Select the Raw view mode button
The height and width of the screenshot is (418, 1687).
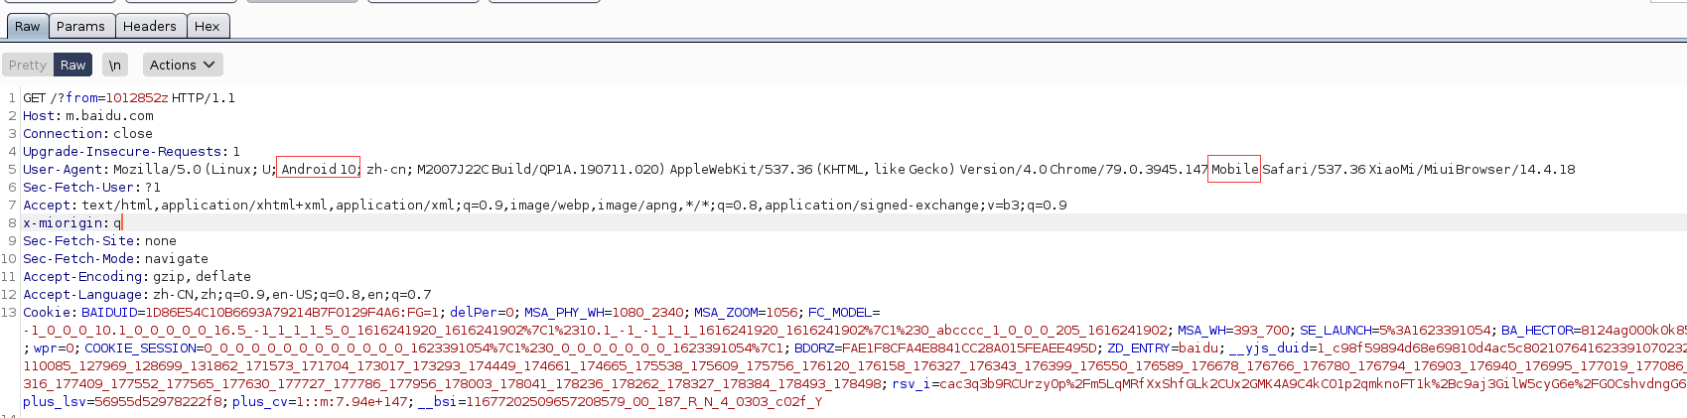pos(72,65)
